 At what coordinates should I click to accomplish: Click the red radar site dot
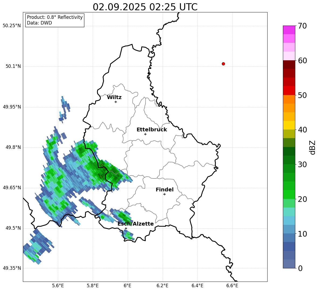point(223,64)
